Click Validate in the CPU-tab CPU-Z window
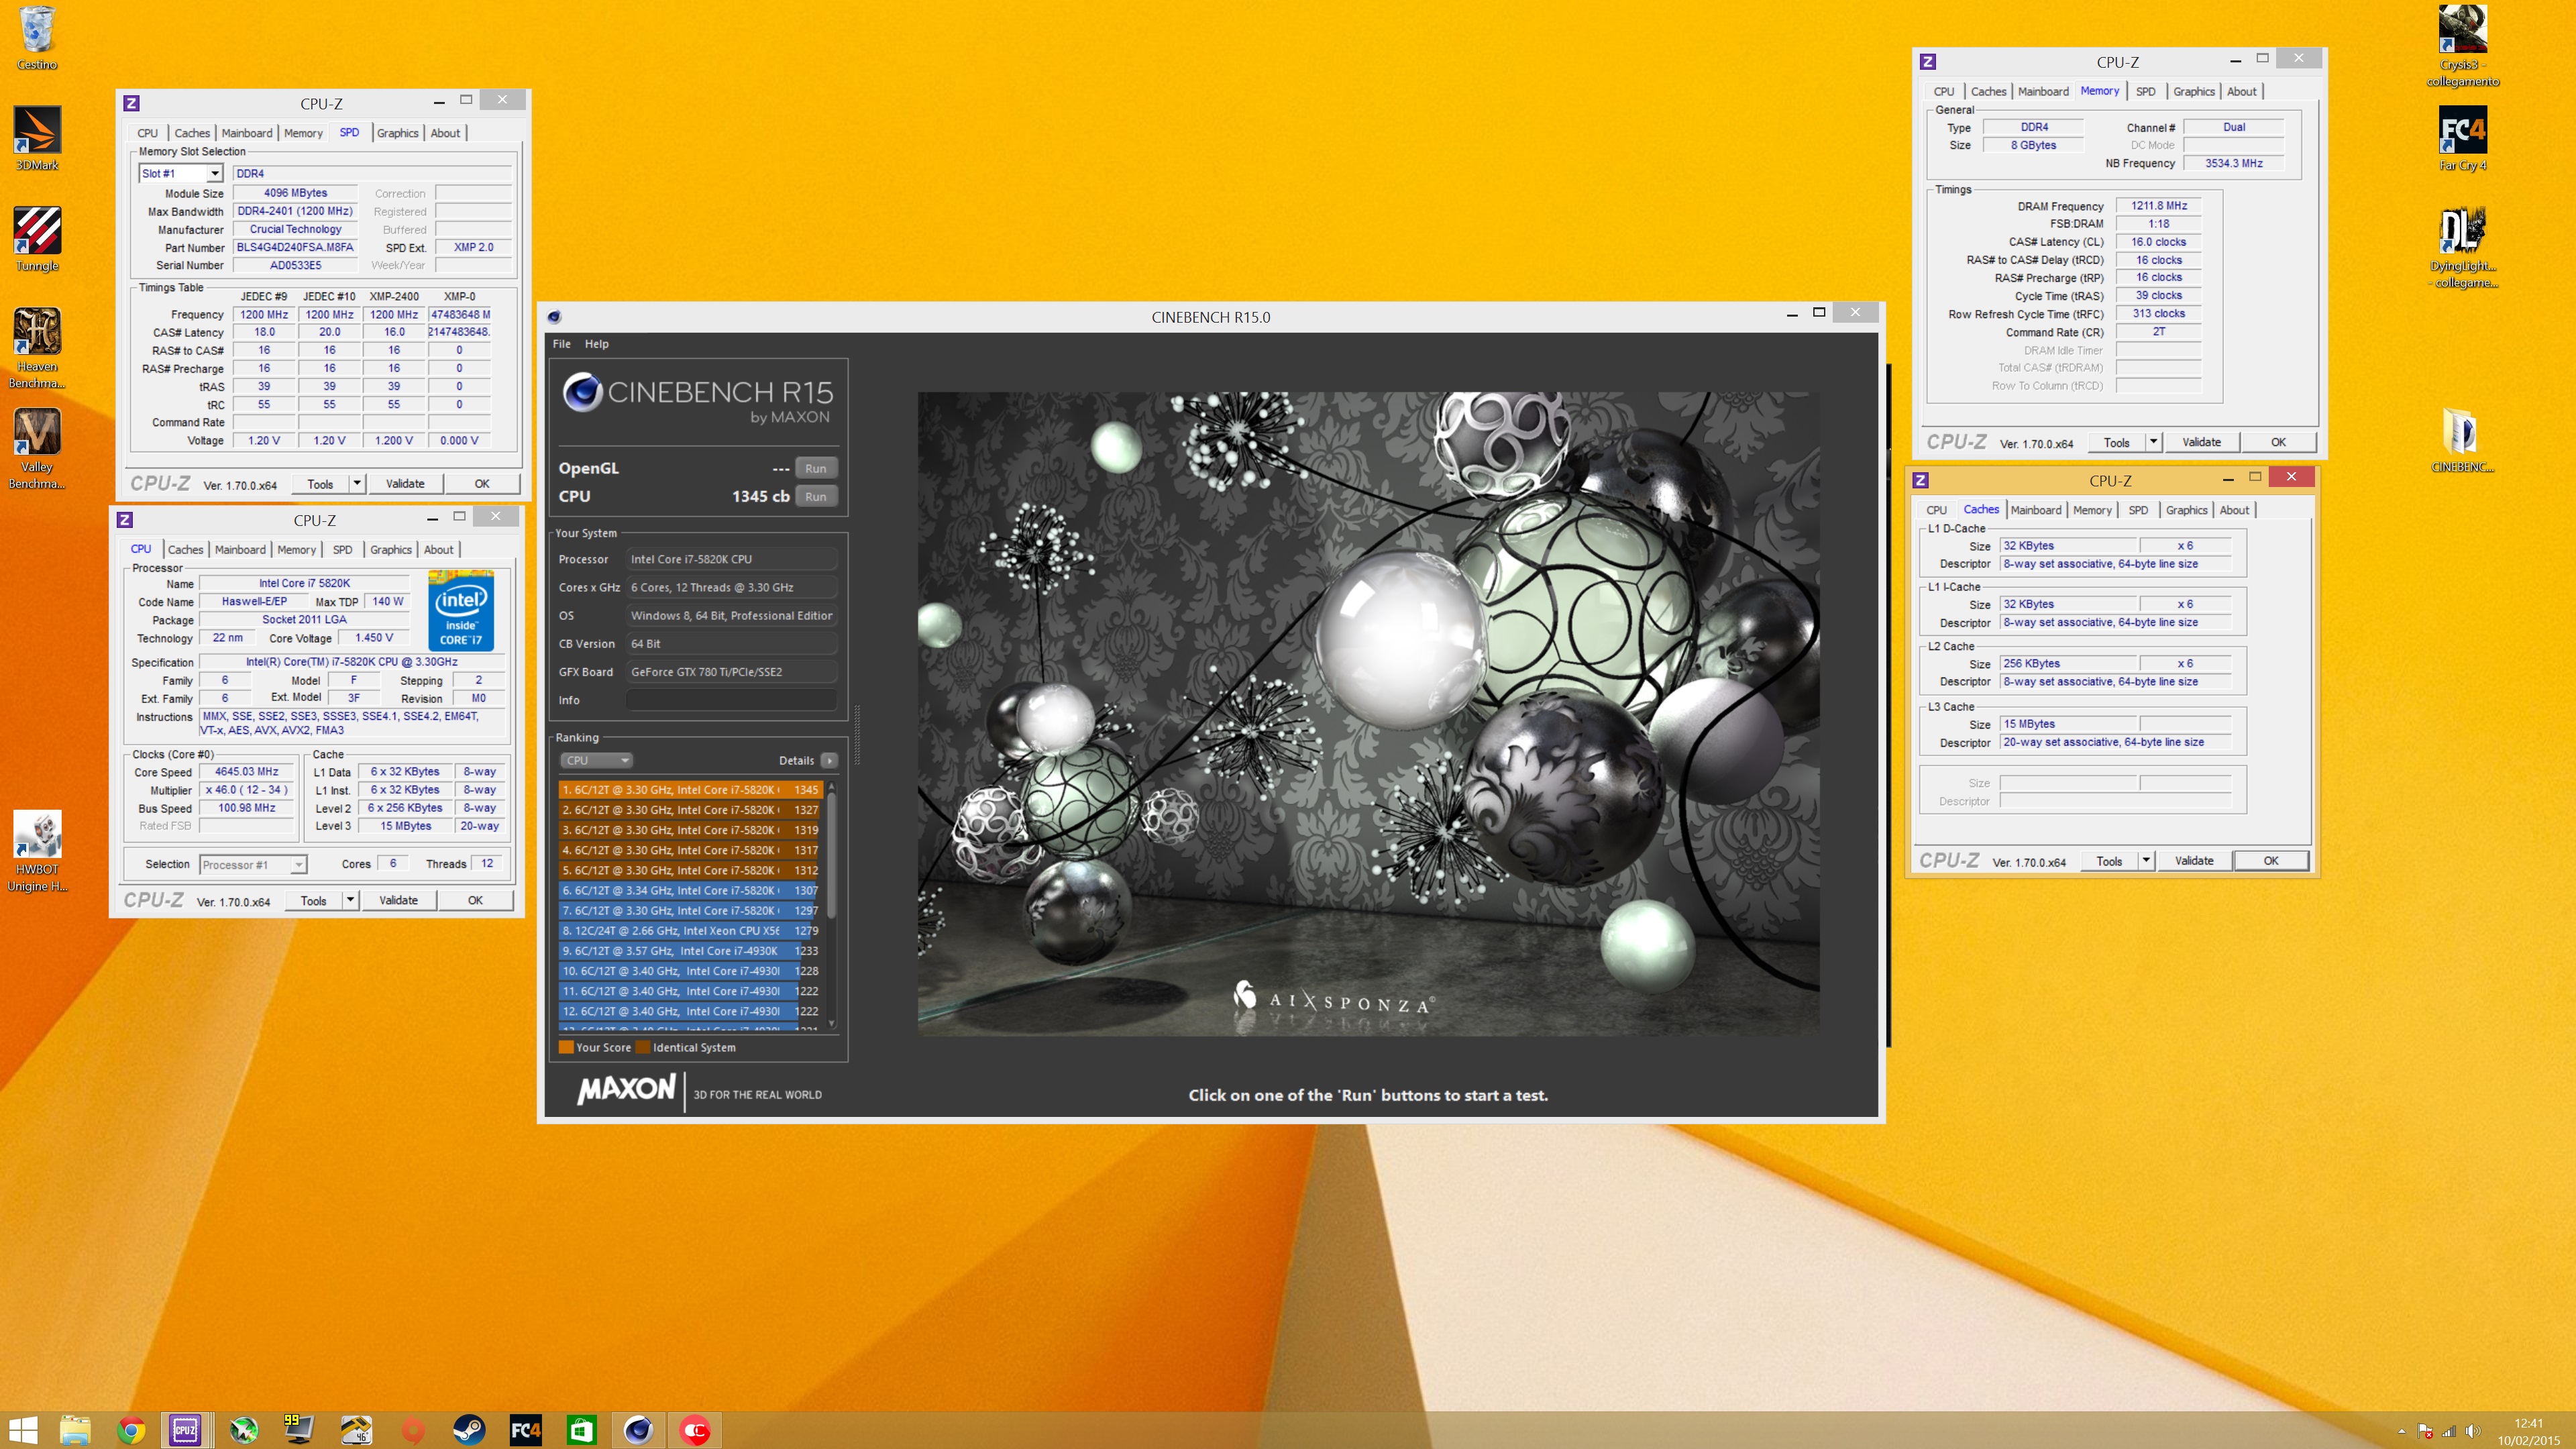The height and width of the screenshot is (1449, 2576). [x=398, y=900]
